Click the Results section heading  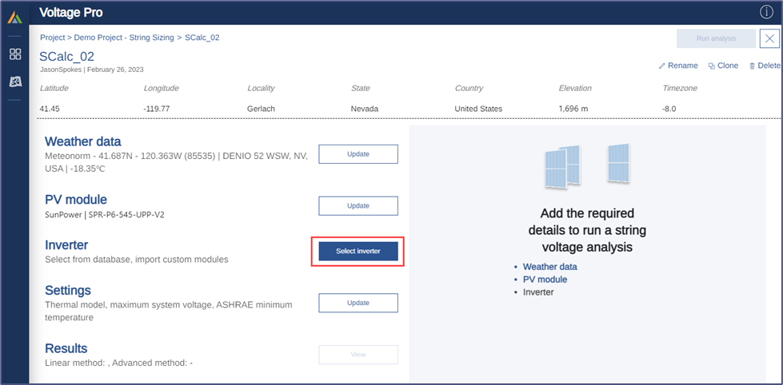[66, 348]
